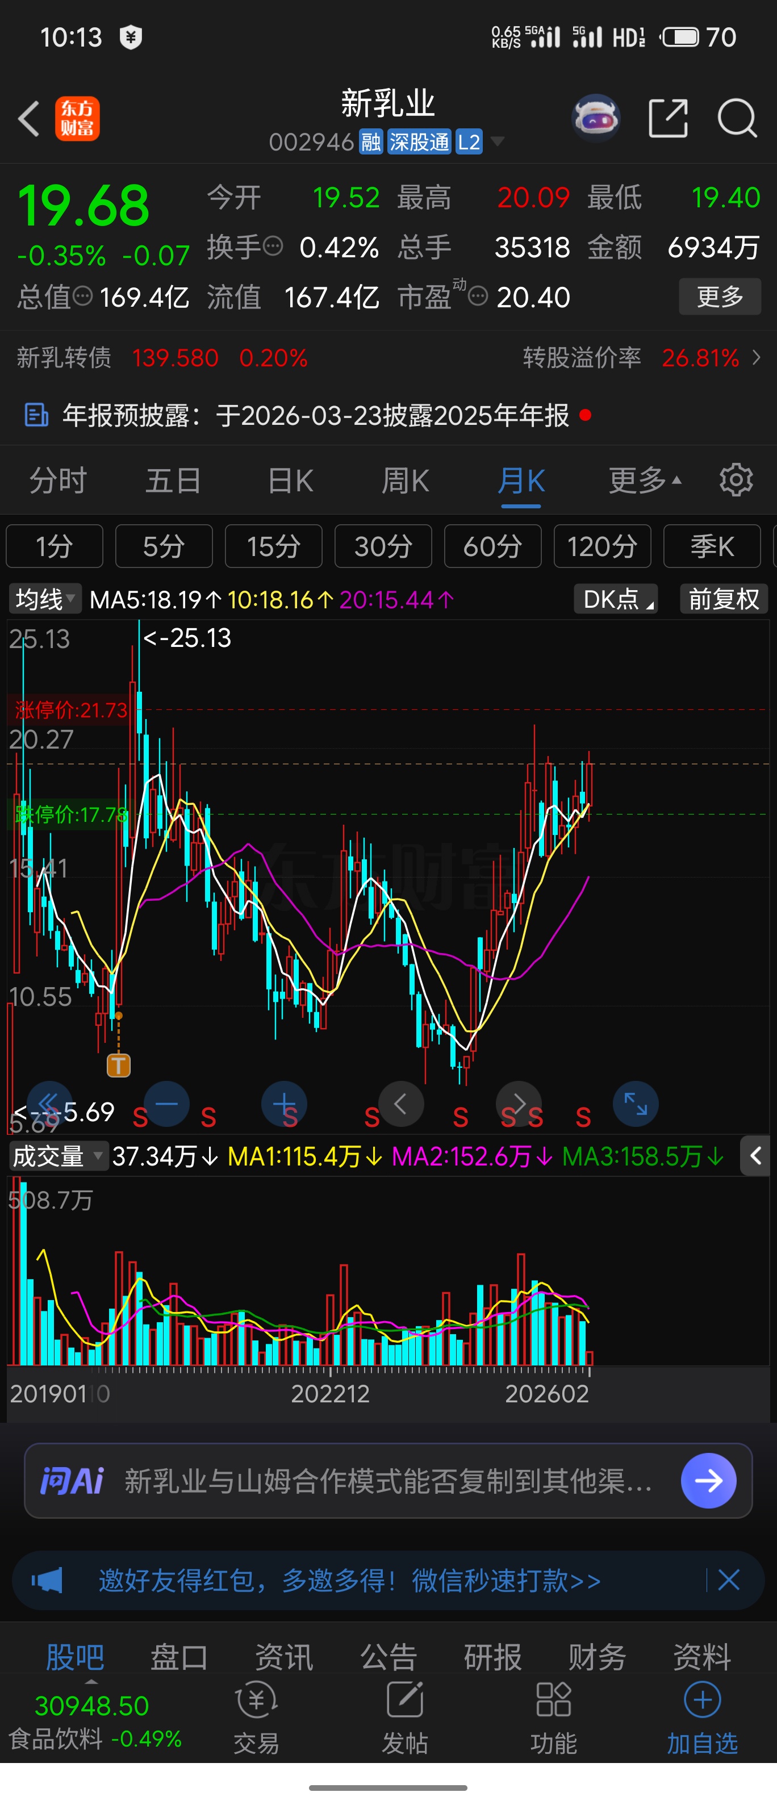The width and height of the screenshot is (777, 1813).
Task: Tap the 交易 yuan icon
Action: (256, 1699)
